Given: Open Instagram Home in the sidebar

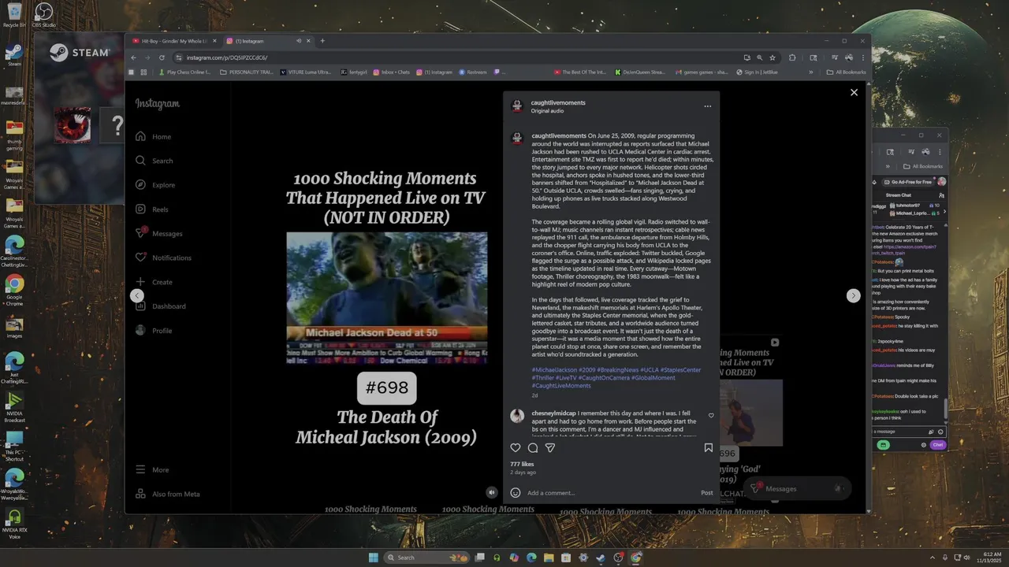Looking at the screenshot, I should pyautogui.click(x=154, y=136).
